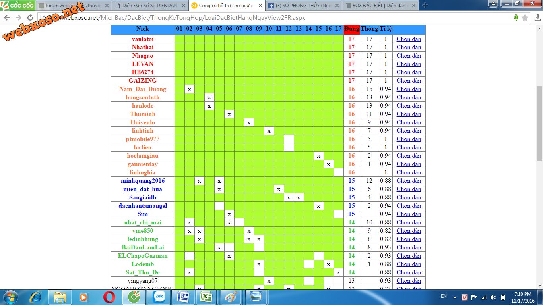Image resolution: width=543 pixels, height=305 pixels.
Task: Click the browser reload icon
Action: pyautogui.click(x=30, y=18)
